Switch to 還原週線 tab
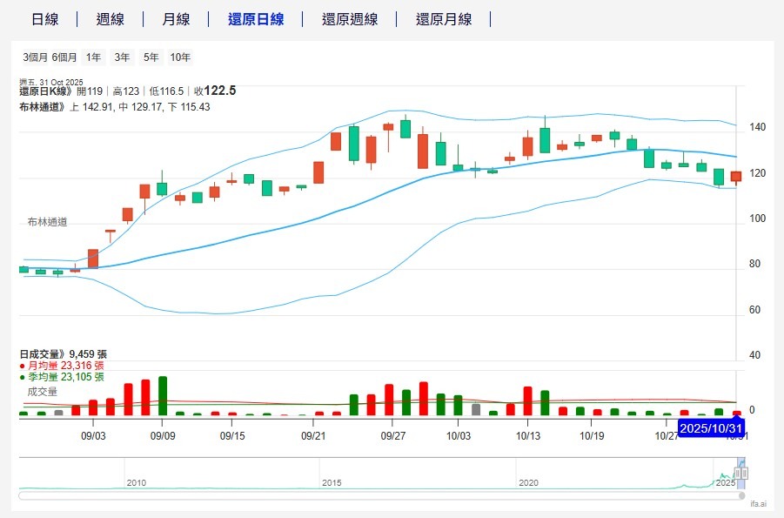Screen dimensions: 784x518 [349, 19]
